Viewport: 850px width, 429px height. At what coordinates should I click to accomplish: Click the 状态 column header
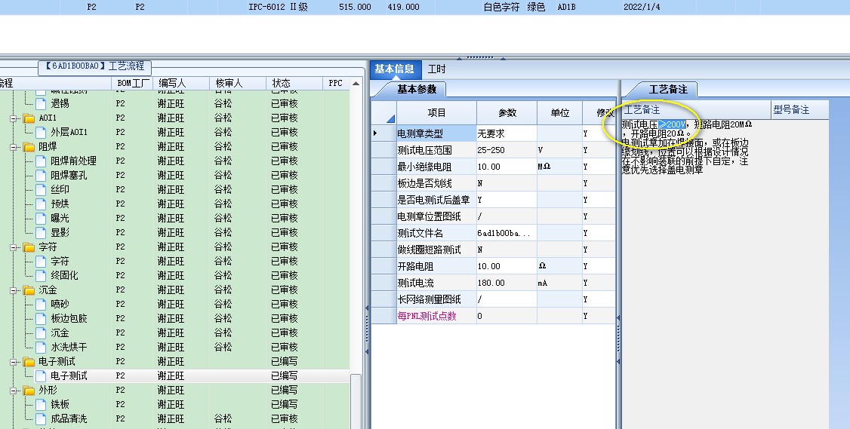(294, 84)
